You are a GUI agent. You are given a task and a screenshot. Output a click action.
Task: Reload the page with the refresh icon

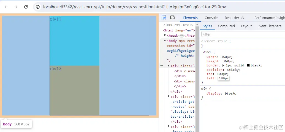(x=26, y=7)
